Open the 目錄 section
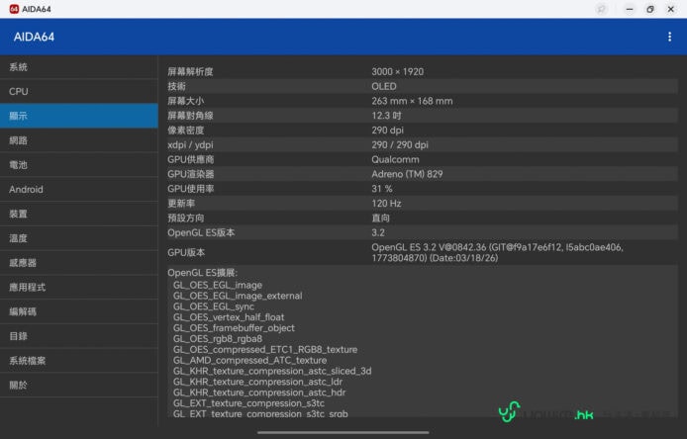 (x=79, y=336)
